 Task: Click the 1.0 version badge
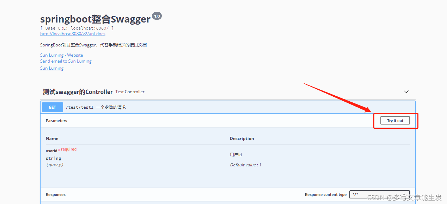pyautogui.click(x=157, y=16)
